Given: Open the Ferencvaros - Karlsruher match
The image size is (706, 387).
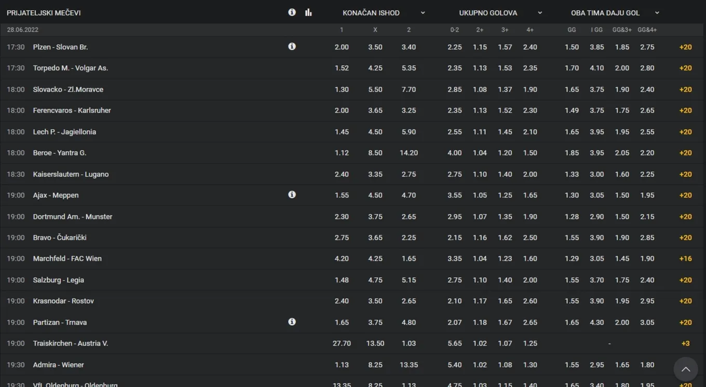Looking at the screenshot, I should (72, 110).
